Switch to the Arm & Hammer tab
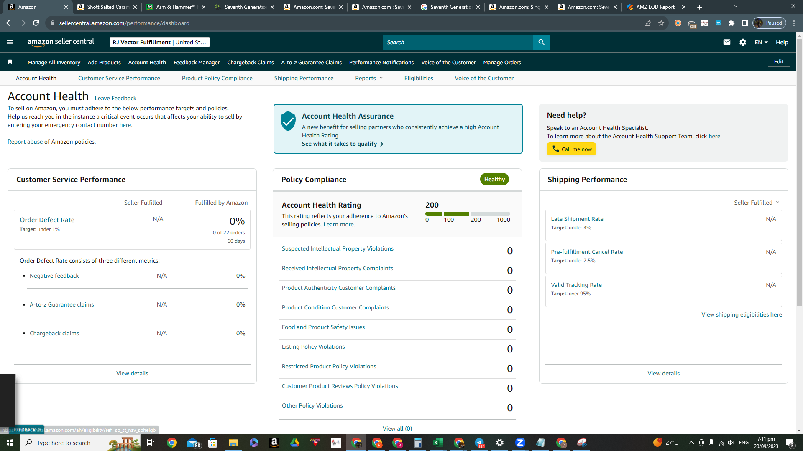The image size is (803, 451). pos(176,7)
